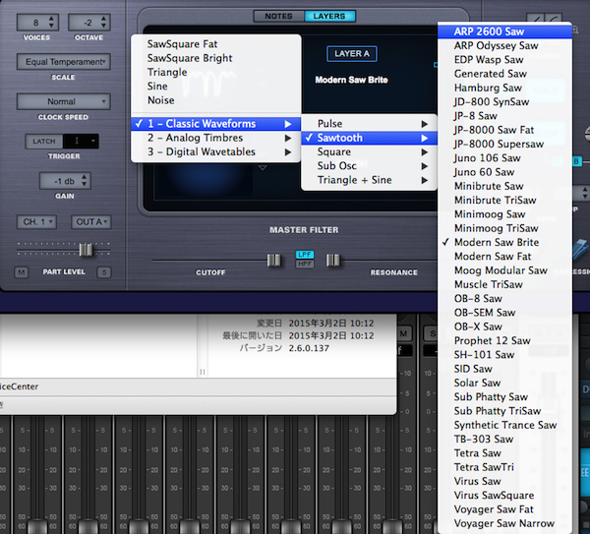Select the Sine waveform
Image resolution: width=590 pixels, height=534 pixels.
(x=215, y=87)
